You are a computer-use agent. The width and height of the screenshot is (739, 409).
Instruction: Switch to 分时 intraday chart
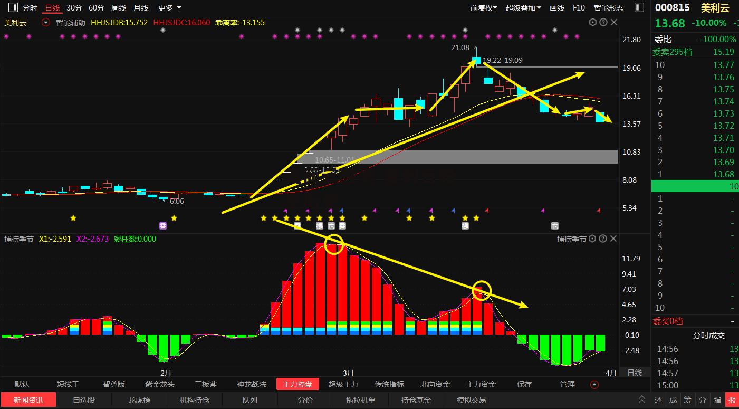(30, 8)
